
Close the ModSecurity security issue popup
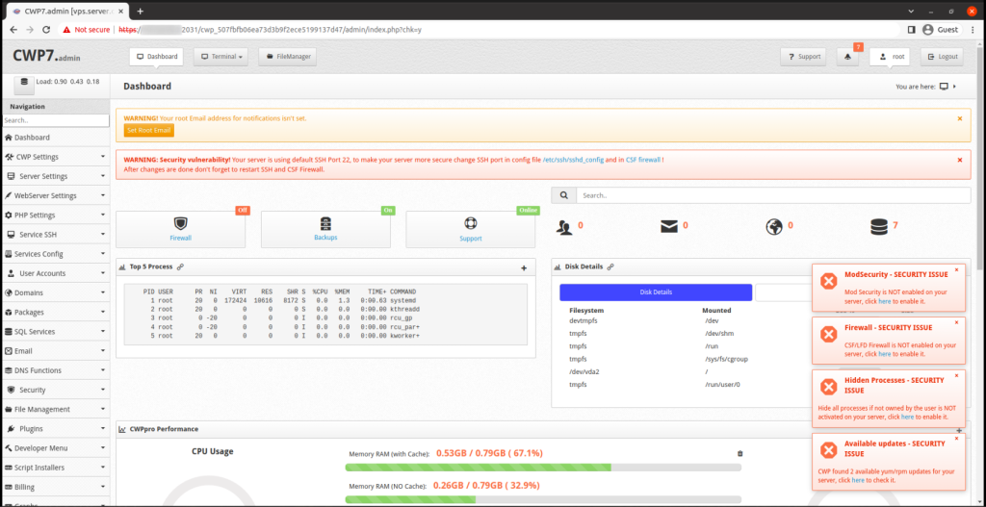coord(956,269)
